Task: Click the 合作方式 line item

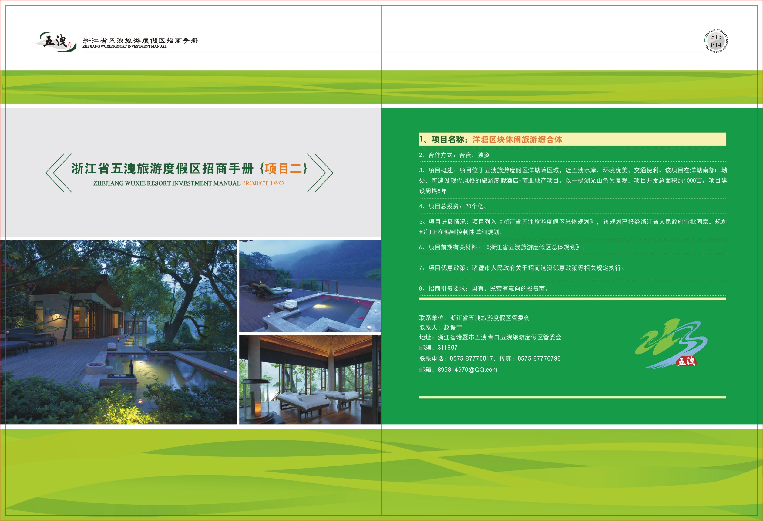Action: pos(454,155)
